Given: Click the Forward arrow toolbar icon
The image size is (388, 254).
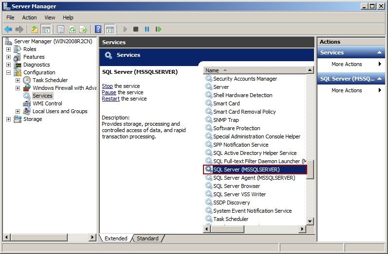Looking at the screenshot, I should pos(19,29).
